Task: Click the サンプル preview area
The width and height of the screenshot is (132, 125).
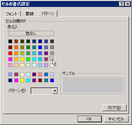Action: 93,85
